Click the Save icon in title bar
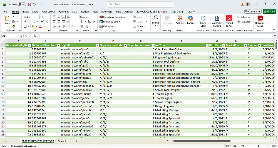278x148 pixels. tap(29, 4)
